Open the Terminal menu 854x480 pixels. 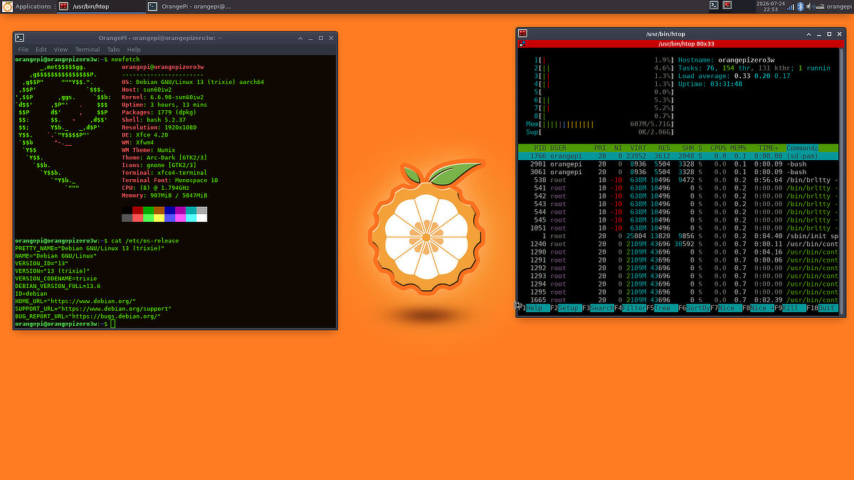[x=88, y=50]
